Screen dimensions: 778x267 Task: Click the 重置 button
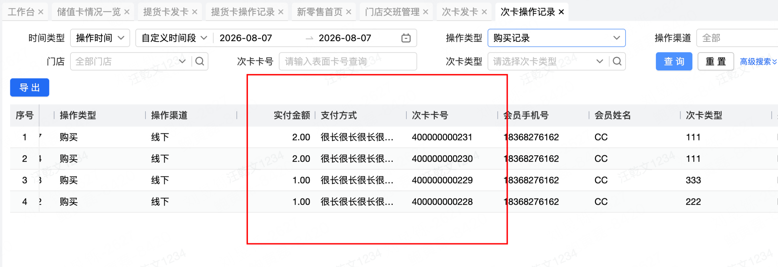point(716,61)
